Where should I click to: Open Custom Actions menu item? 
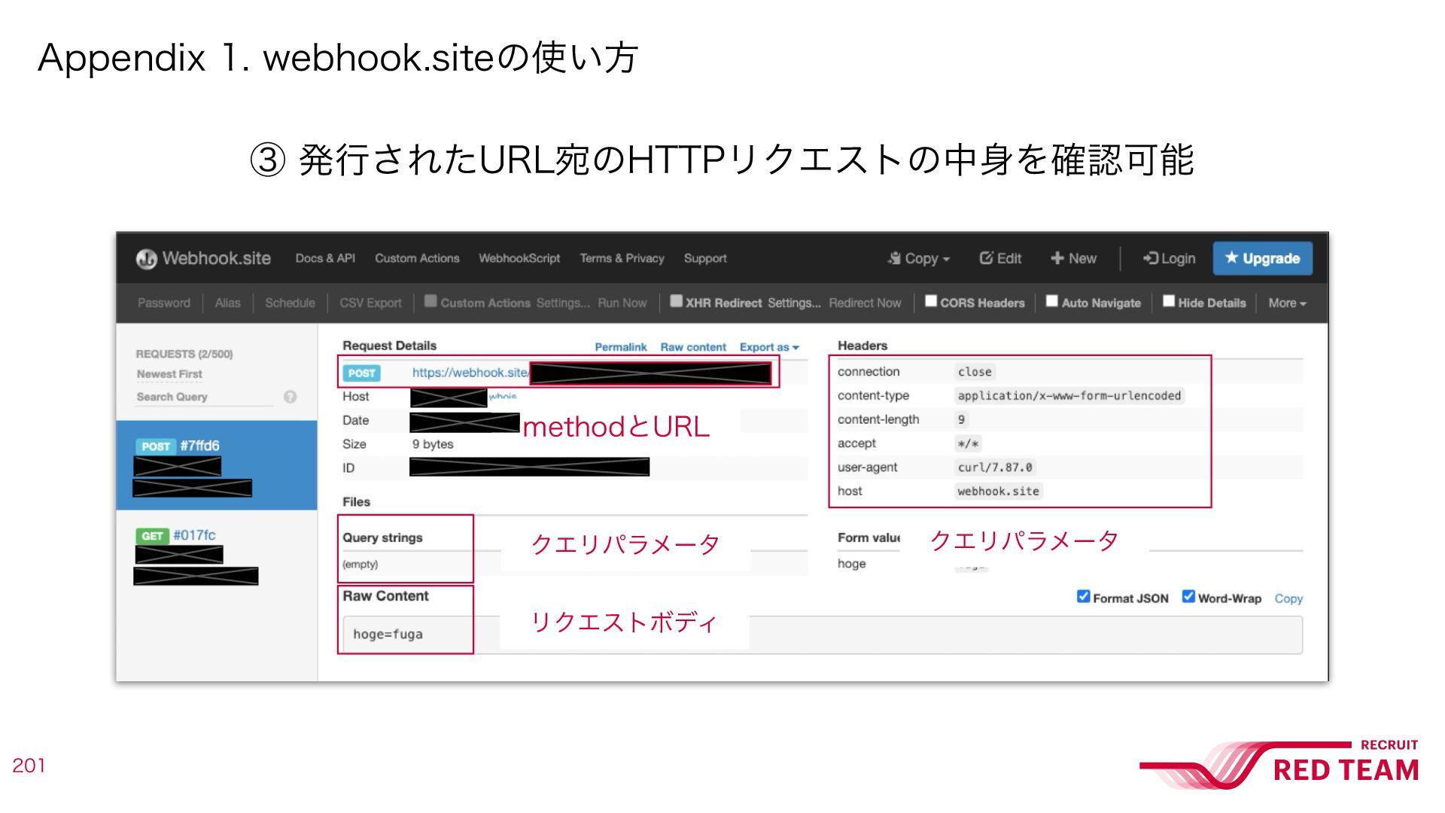tap(417, 258)
